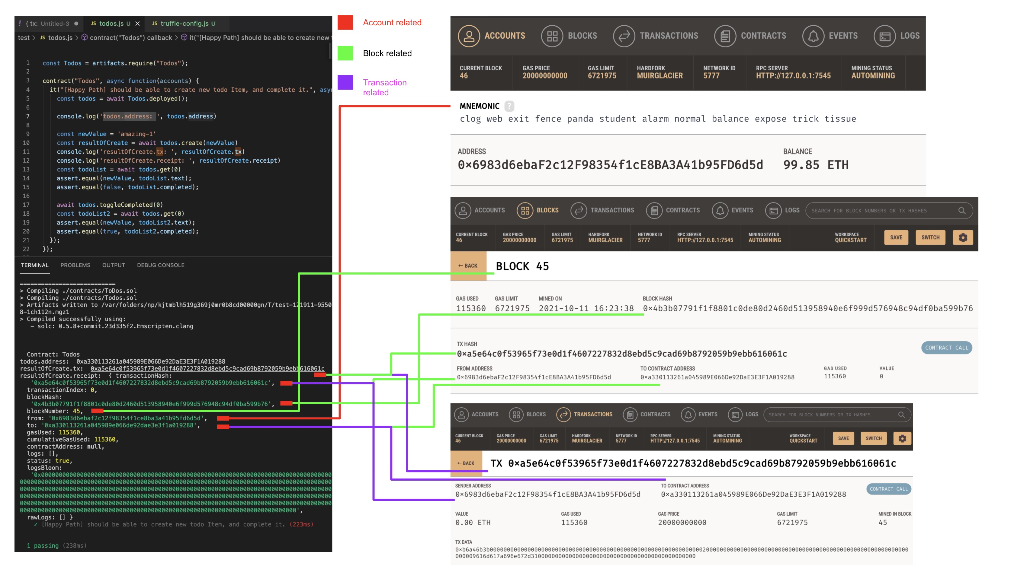1011x566 pixels.
Task: Open Transactions icon in top Ganache window
Action: [x=624, y=36]
